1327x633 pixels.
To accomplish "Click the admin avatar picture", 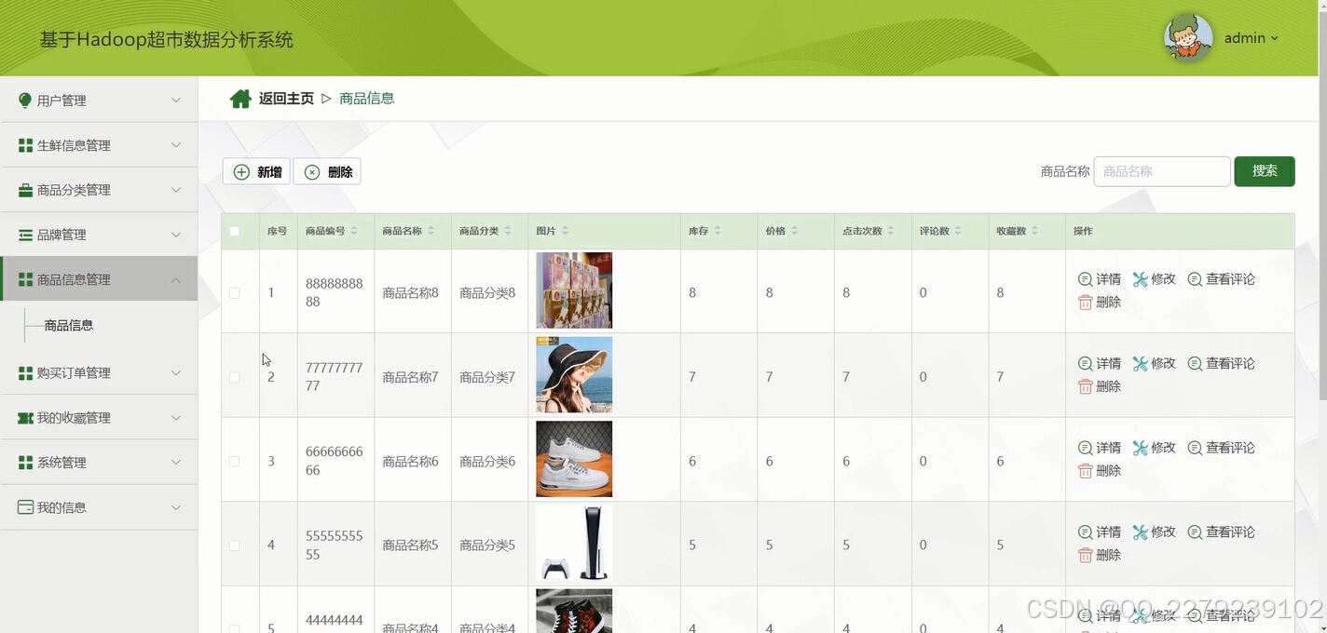I will [1188, 38].
